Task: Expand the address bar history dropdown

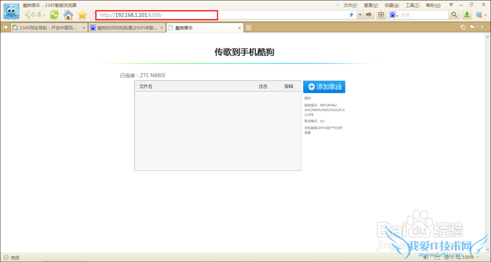Action: [360, 15]
